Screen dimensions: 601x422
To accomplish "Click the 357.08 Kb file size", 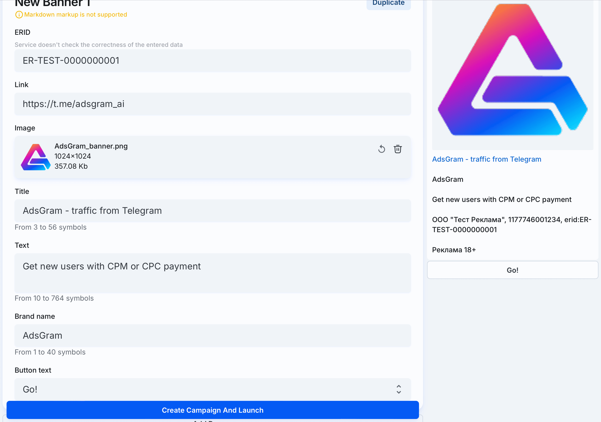I will click(x=71, y=166).
